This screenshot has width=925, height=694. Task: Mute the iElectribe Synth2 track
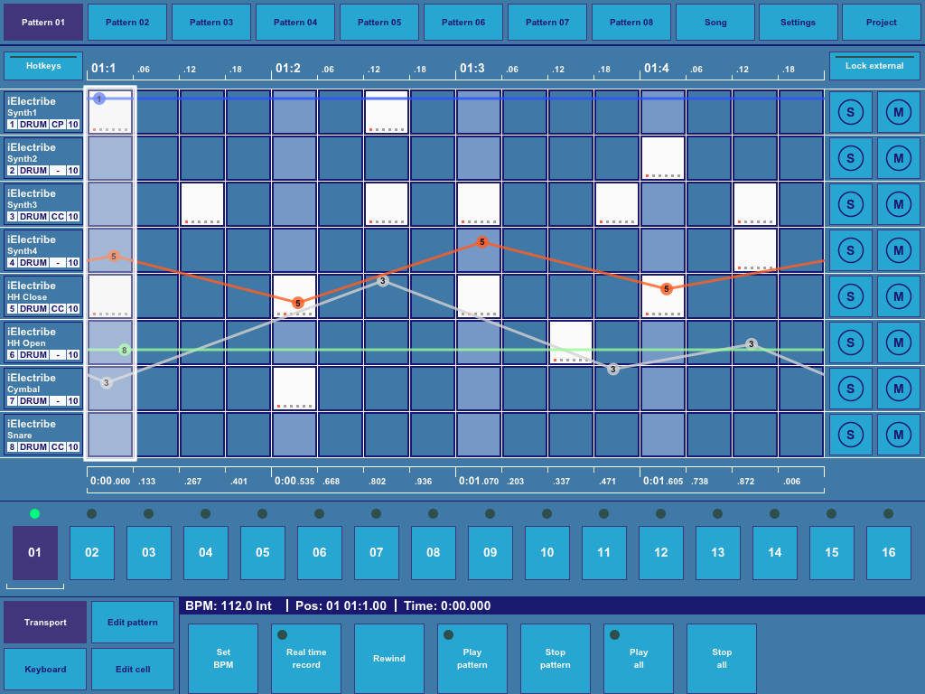coord(899,157)
